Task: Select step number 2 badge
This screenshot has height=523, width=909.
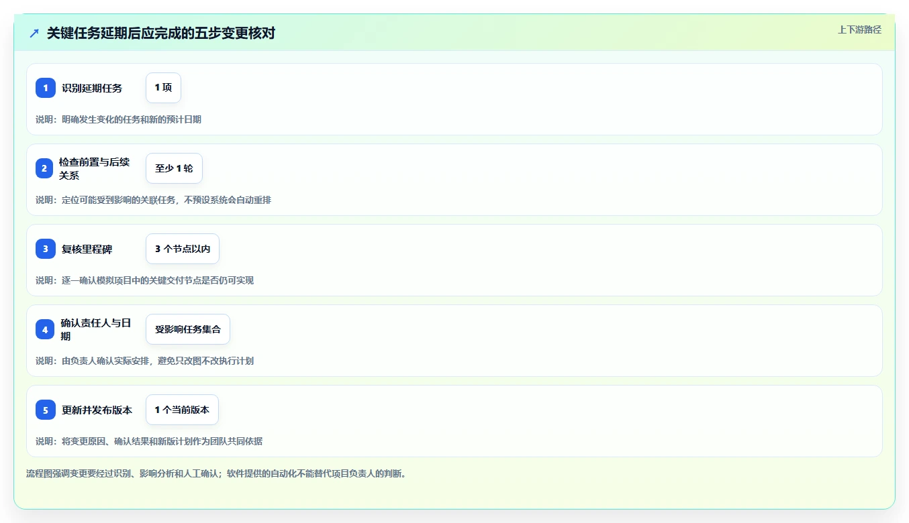Action: [x=44, y=168]
